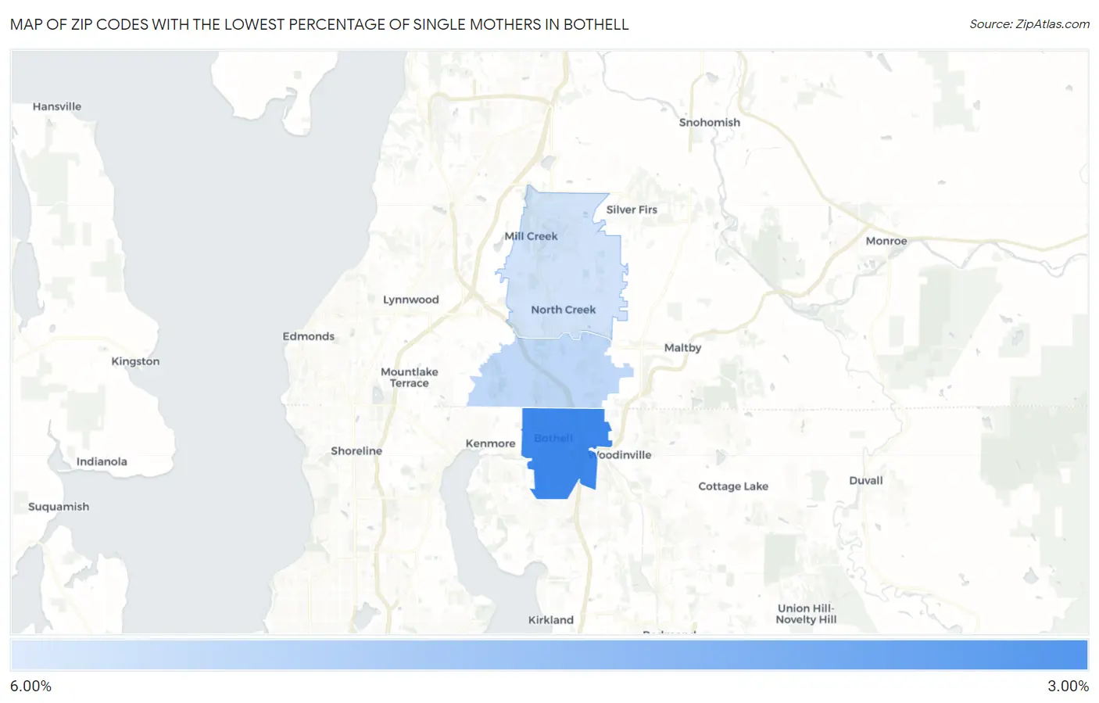Screen dimensions: 1099x703
Task: Click the 'Kenmore' map label
Action: click(x=490, y=443)
